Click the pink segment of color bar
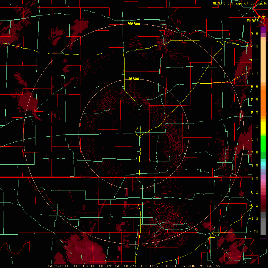The height and width of the screenshot is (268, 268). [x=263, y=180]
